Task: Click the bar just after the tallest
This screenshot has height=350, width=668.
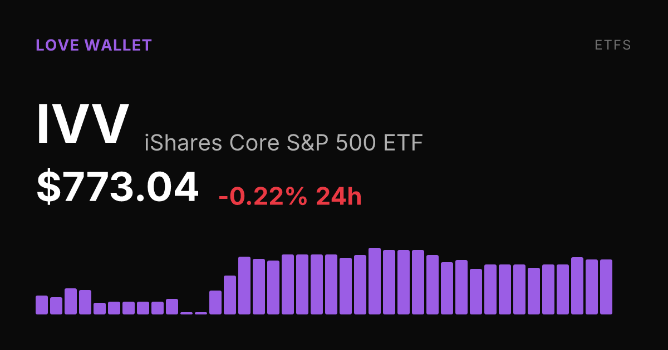Action: click(x=389, y=282)
